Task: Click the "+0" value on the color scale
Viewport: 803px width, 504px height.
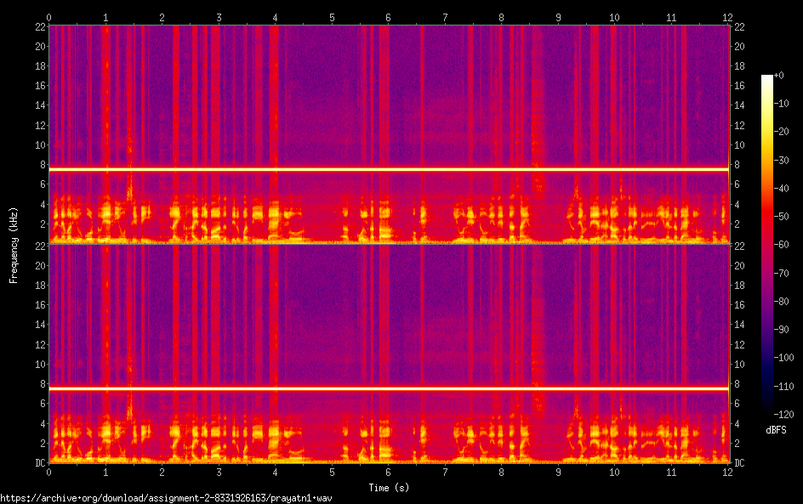Action: (x=779, y=75)
